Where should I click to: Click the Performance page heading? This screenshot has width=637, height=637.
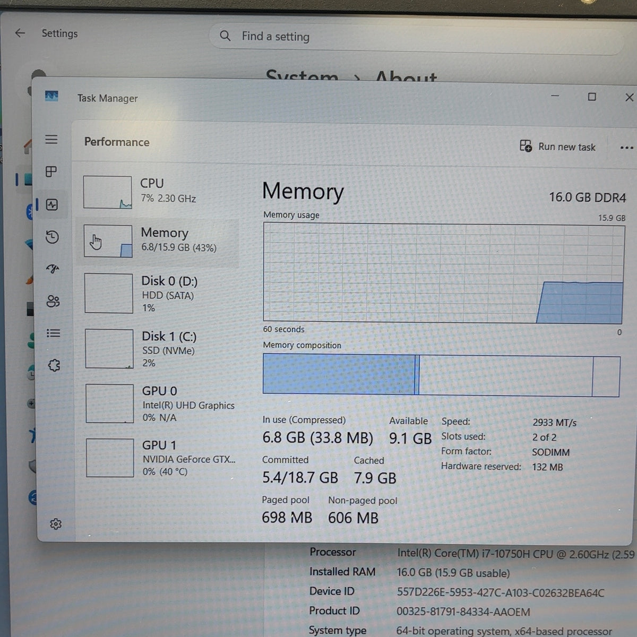(x=117, y=142)
